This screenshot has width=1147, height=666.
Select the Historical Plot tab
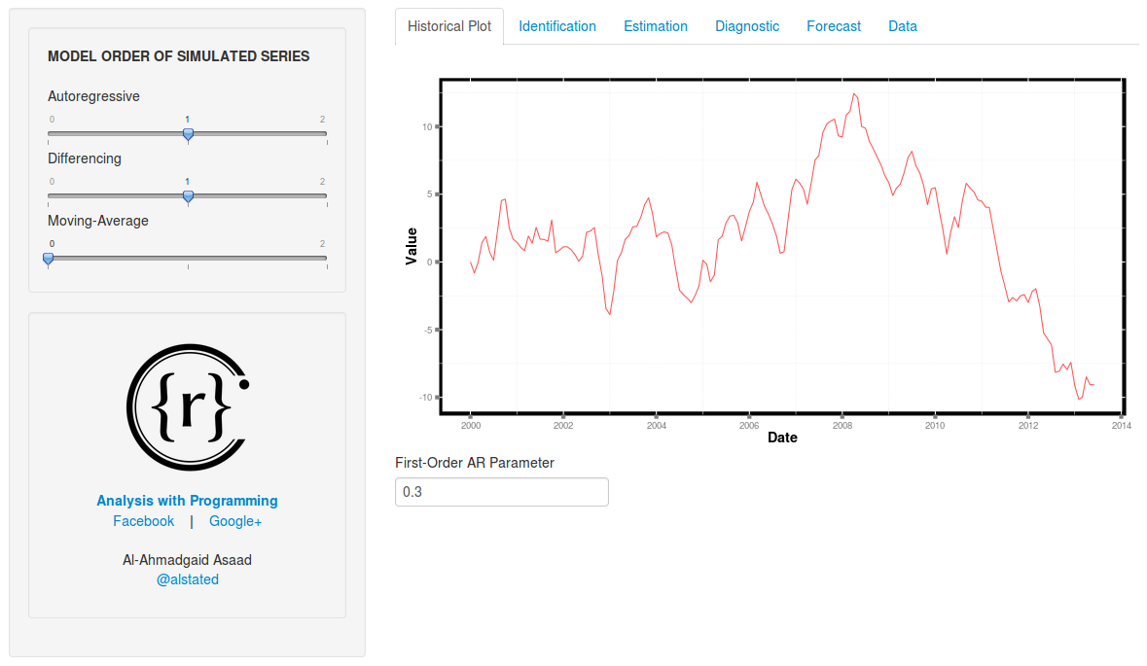[449, 26]
